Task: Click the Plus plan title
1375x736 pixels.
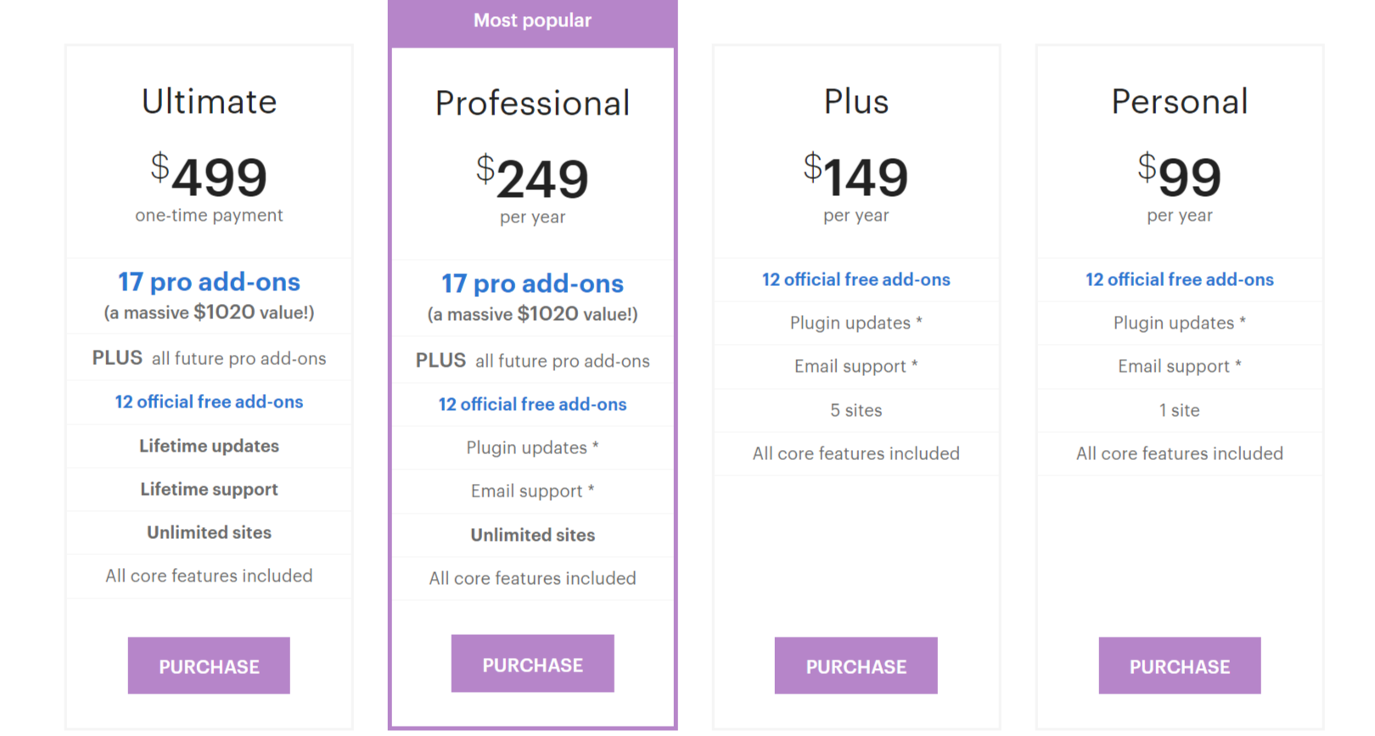Action: pyautogui.click(x=856, y=101)
